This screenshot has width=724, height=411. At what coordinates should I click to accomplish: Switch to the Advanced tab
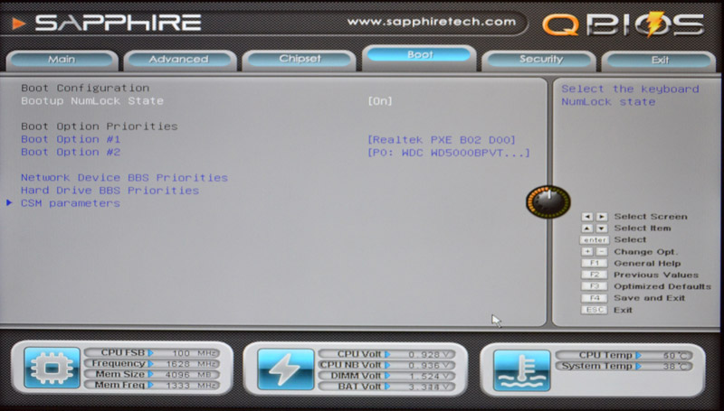[178, 60]
